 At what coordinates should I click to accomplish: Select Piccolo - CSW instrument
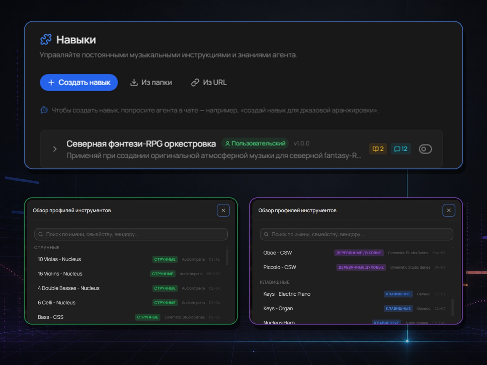(x=354, y=267)
